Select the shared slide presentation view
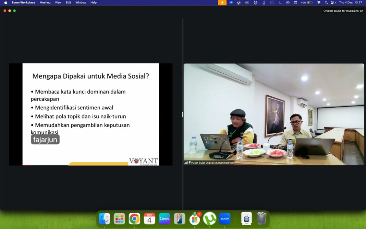 90,114
